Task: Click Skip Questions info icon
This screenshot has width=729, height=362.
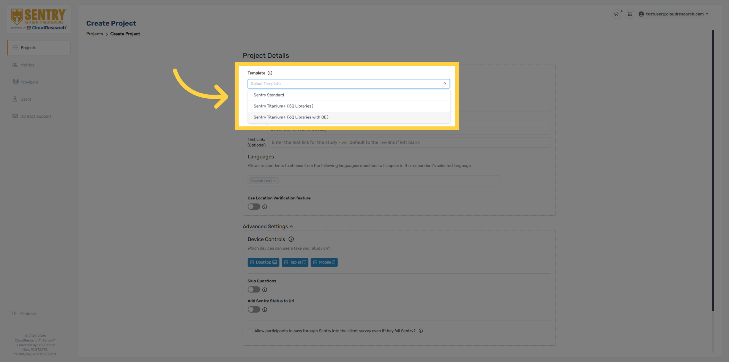Action: tap(265, 290)
